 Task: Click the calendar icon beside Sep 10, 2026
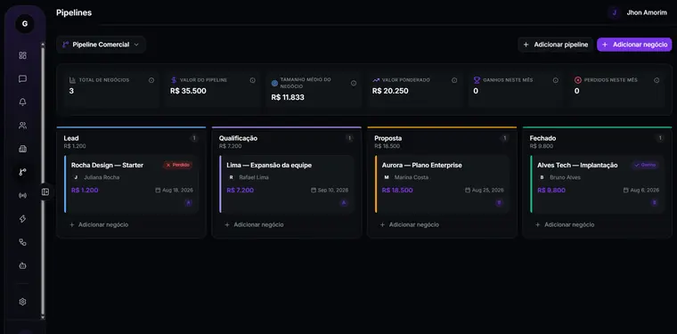click(314, 191)
